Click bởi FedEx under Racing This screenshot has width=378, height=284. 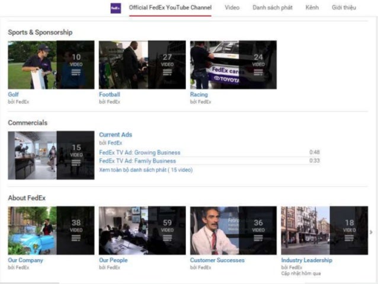[x=201, y=102]
